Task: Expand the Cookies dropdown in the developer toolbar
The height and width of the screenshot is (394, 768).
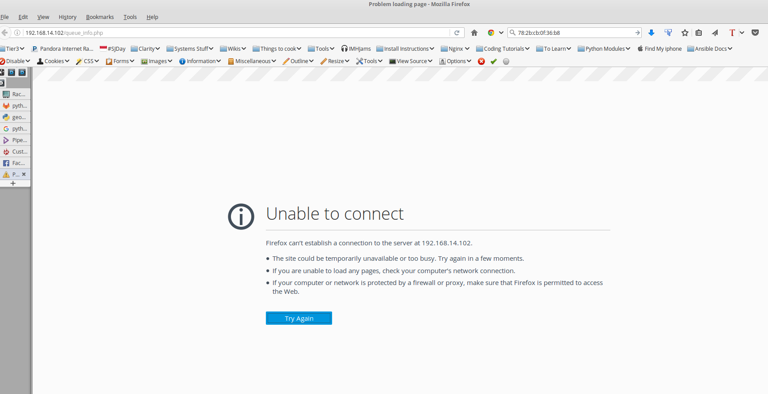Action: pyautogui.click(x=53, y=61)
